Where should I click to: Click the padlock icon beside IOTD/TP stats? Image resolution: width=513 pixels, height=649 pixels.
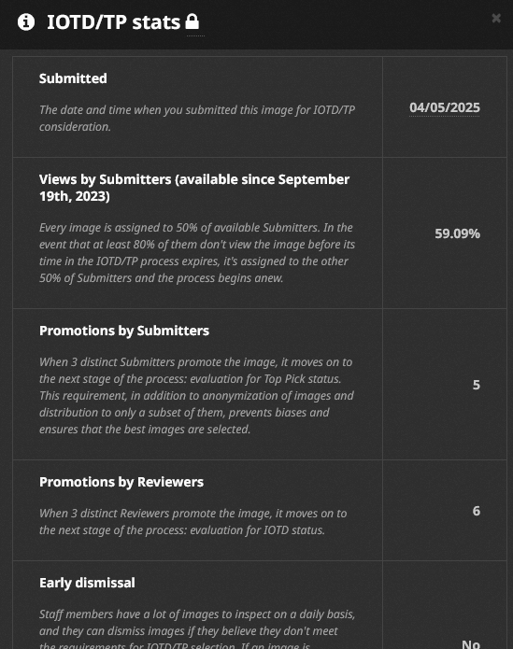(x=192, y=21)
